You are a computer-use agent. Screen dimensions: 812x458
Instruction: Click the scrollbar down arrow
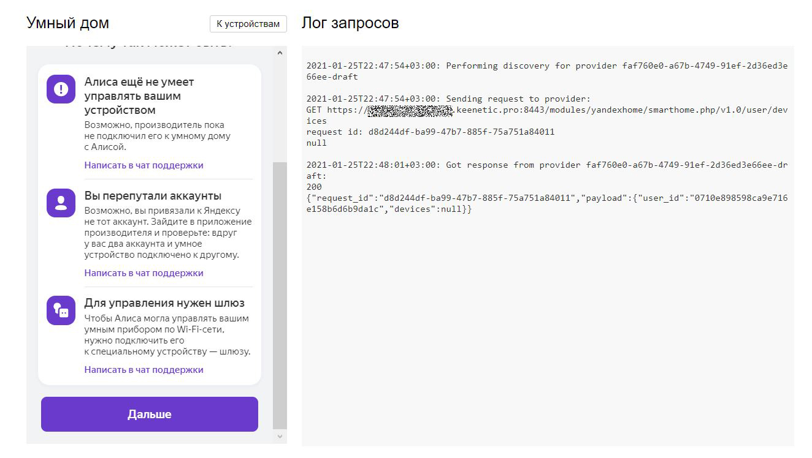(280, 437)
